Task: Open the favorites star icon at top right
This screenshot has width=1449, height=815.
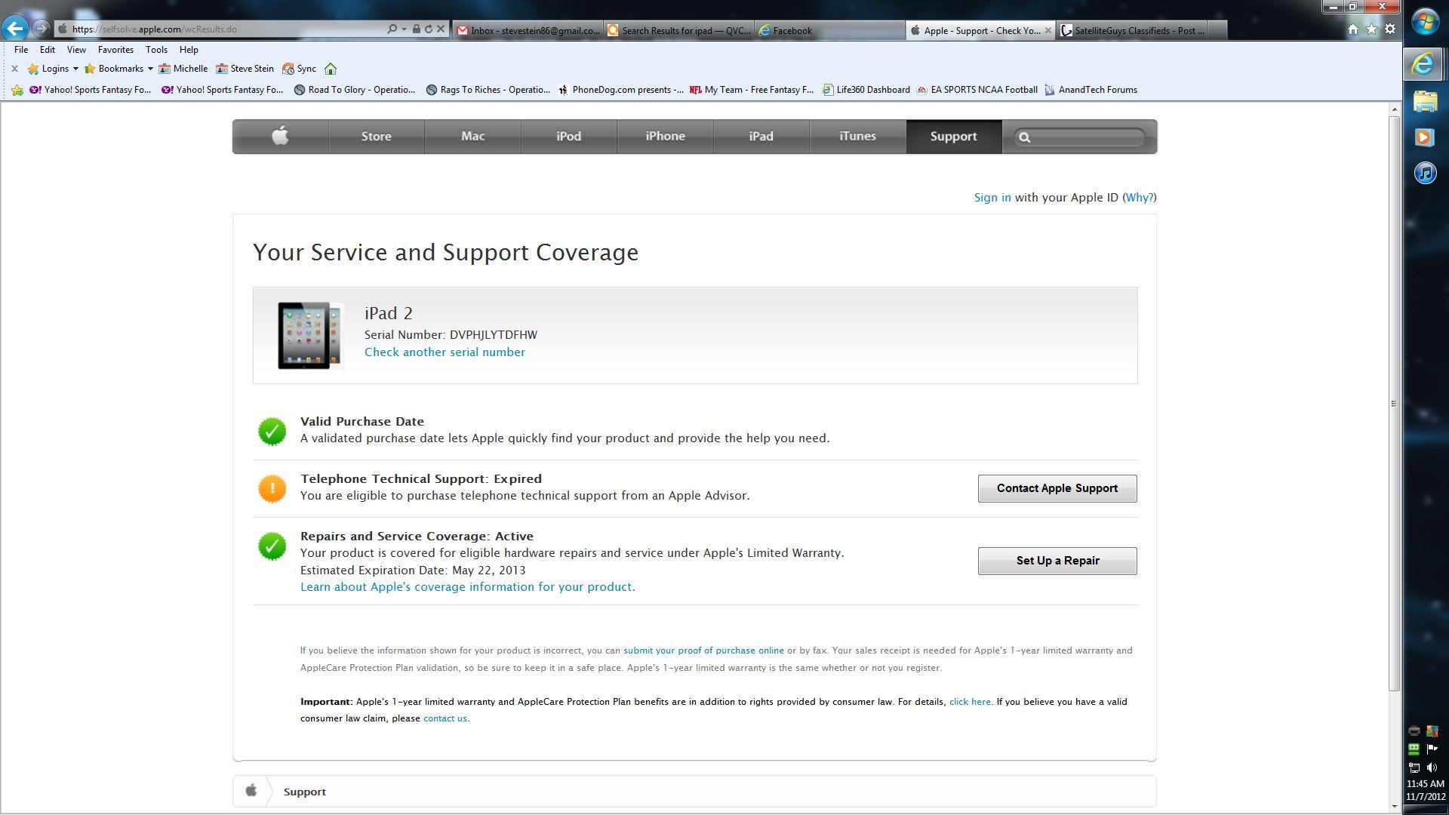Action: point(1371,29)
